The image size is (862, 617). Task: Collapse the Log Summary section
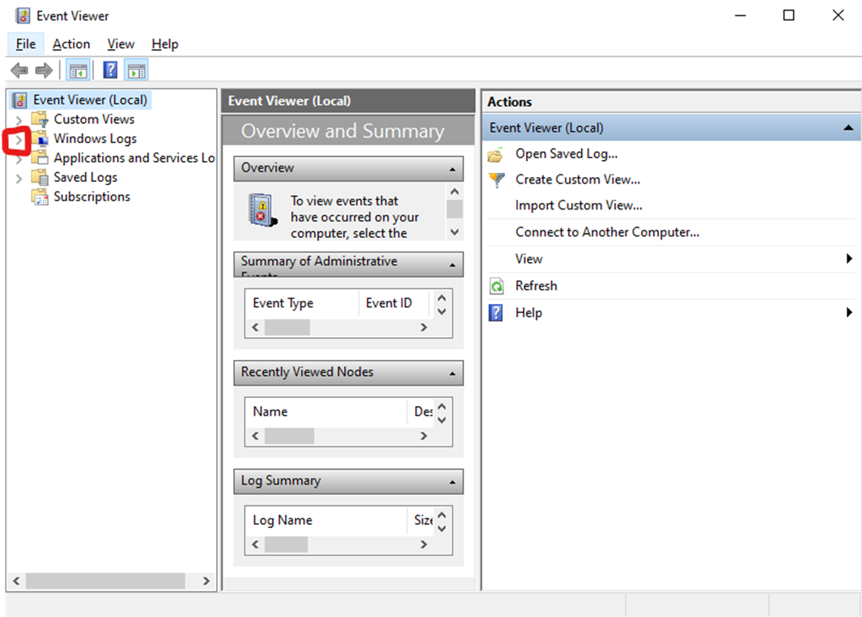pyautogui.click(x=452, y=482)
